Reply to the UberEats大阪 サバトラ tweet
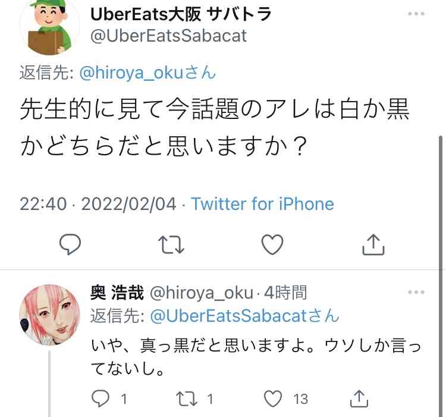The width and height of the screenshot is (446, 417). click(x=70, y=244)
